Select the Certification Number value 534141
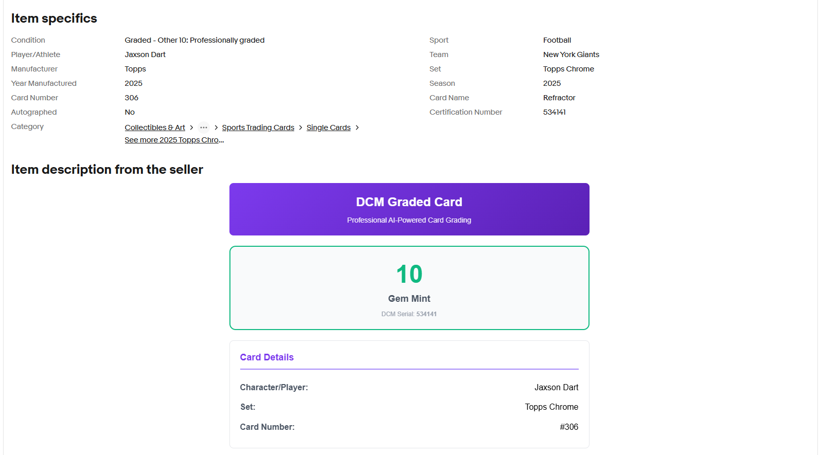 (555, 112)
